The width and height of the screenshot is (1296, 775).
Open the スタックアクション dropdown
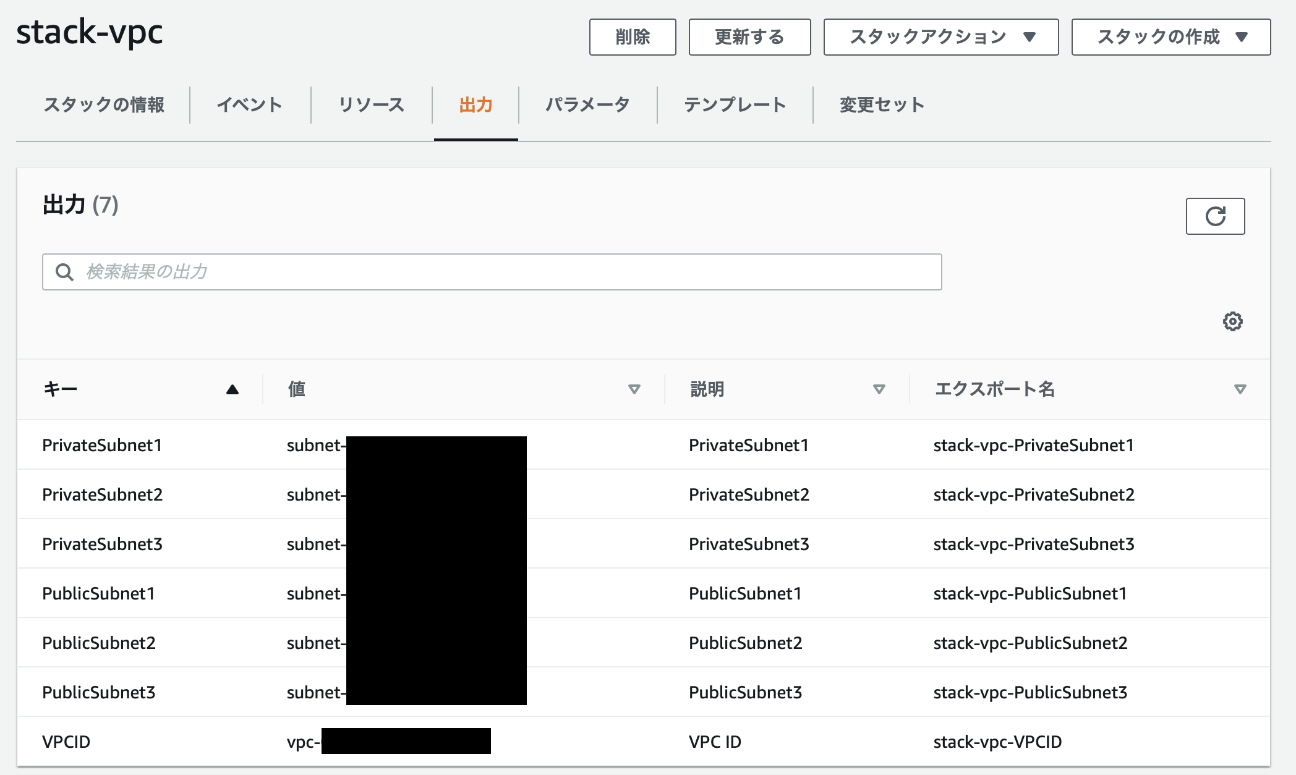[x=940, y=37]
